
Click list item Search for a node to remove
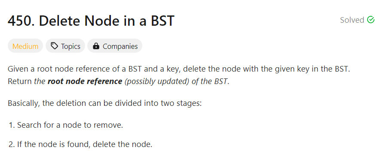[70, 125]
